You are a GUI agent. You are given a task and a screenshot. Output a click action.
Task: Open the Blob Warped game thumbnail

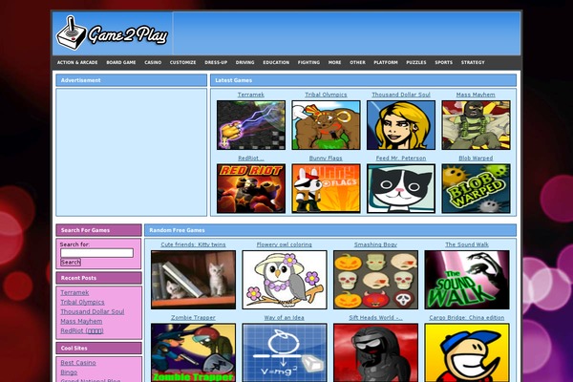pyautogui.click(x=476, y=188)
